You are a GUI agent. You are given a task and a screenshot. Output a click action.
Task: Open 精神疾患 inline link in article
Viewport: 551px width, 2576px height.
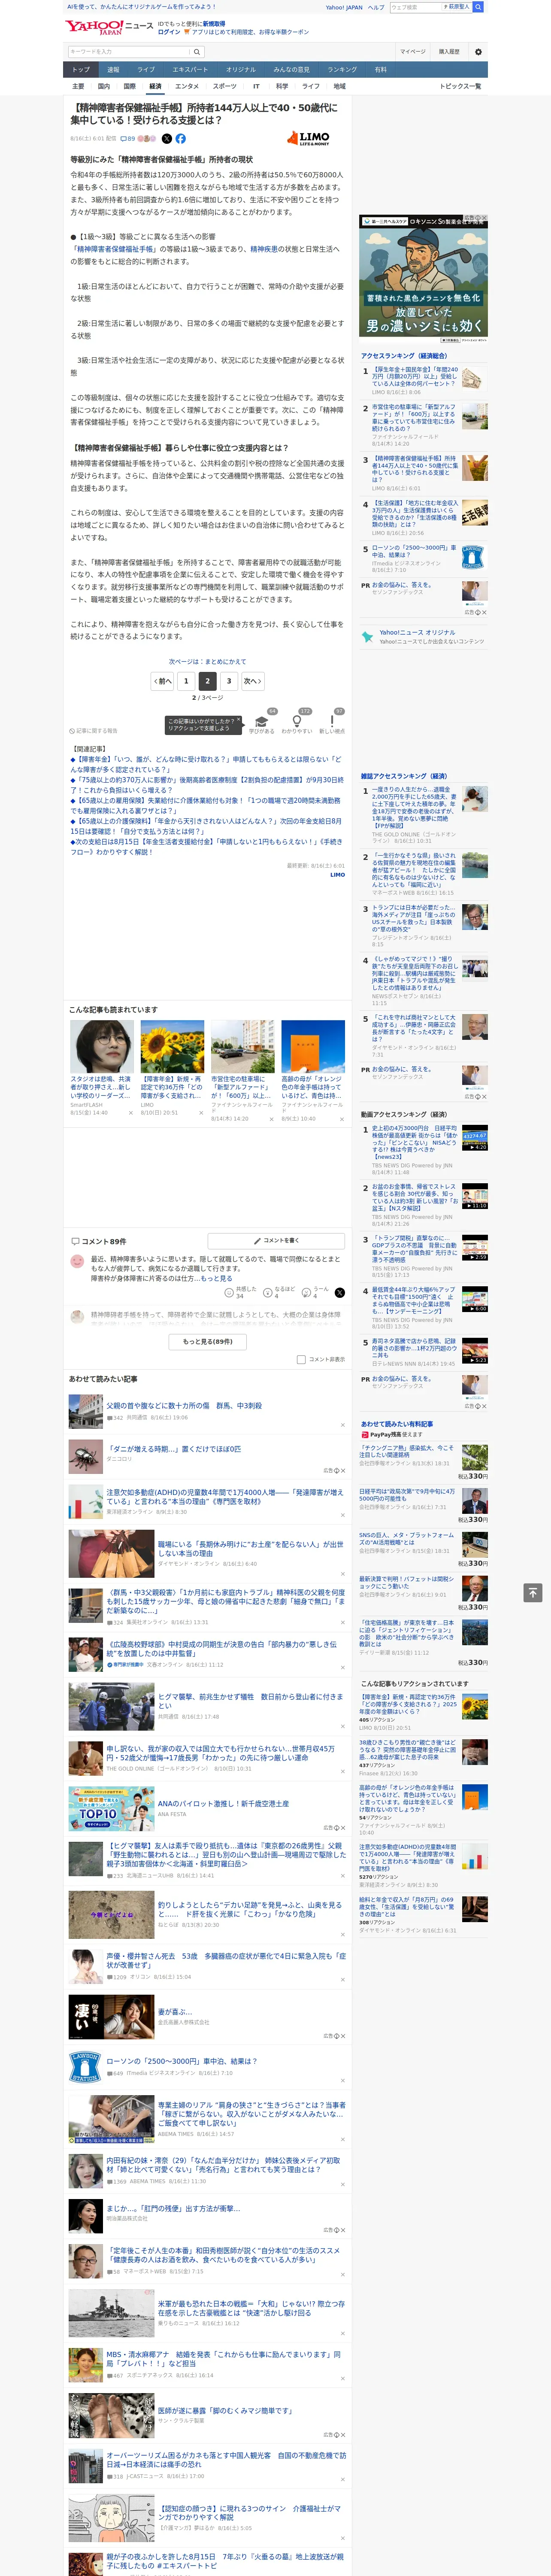(x=264, y=249)
